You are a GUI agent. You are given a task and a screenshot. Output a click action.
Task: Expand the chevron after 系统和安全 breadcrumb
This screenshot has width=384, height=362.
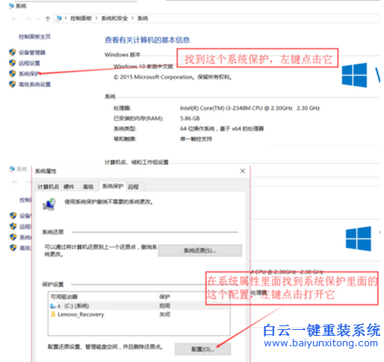(x=132, y=18)
